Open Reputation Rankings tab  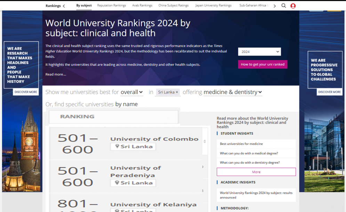point(111,6)
